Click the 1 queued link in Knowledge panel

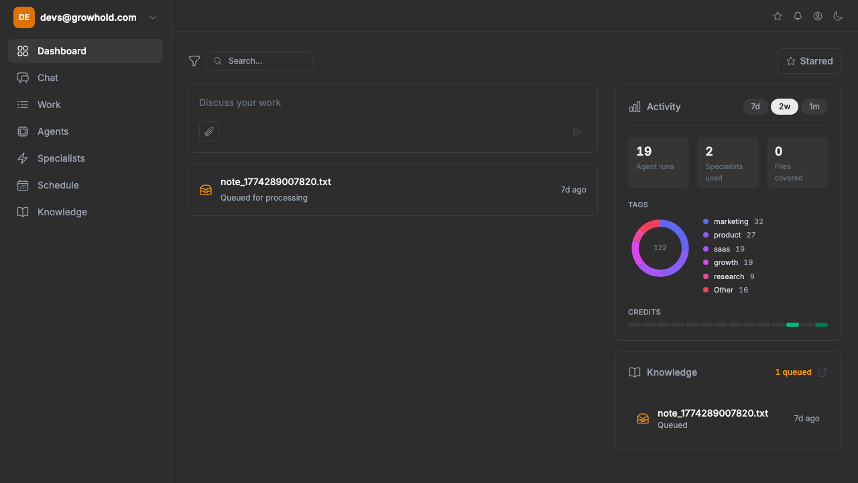(793, 372)
